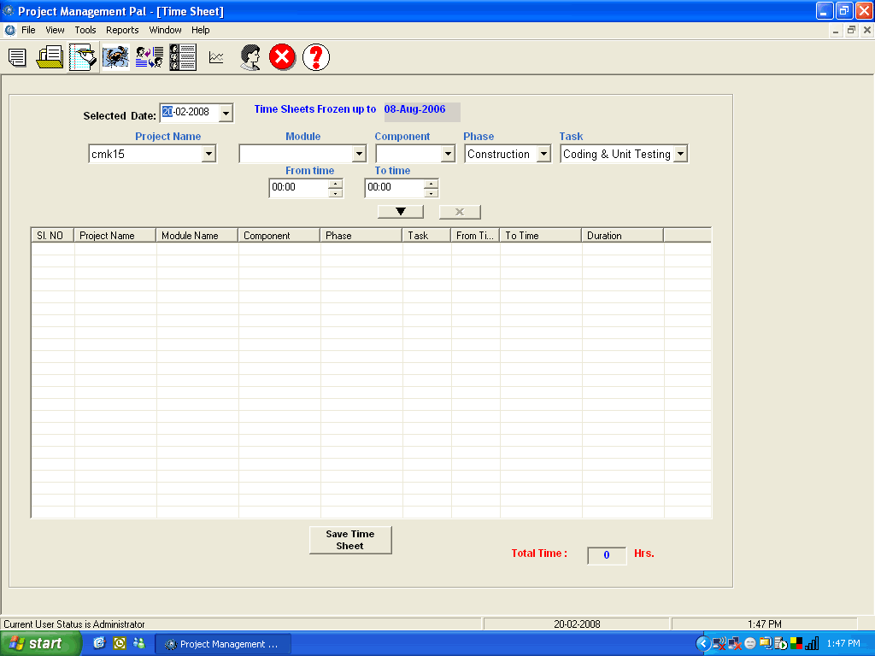
Task: Open the yellow folder toolbar icon
Action: coord(50,58)
